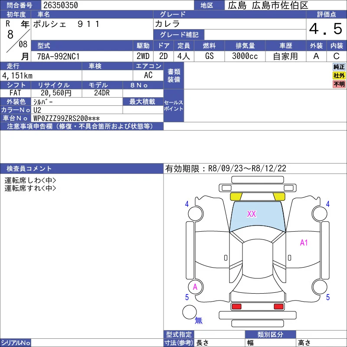Click the シリアルNo label

click(x=16, y=343)
